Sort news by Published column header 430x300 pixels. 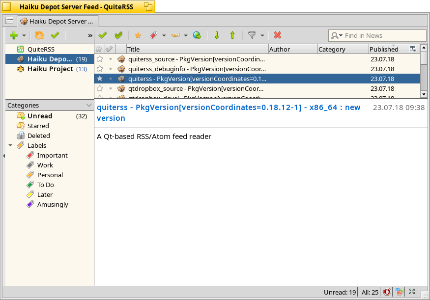pyautogui.click(x=388, y=49)
